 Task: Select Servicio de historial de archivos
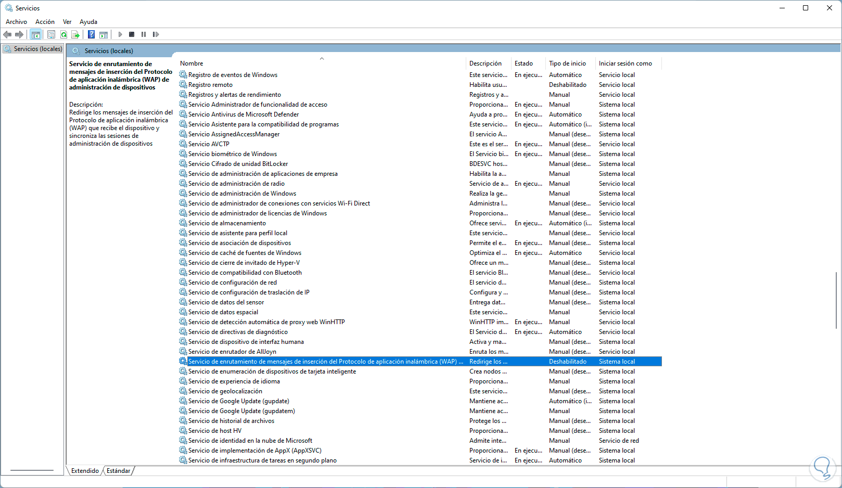coord(231,421)
